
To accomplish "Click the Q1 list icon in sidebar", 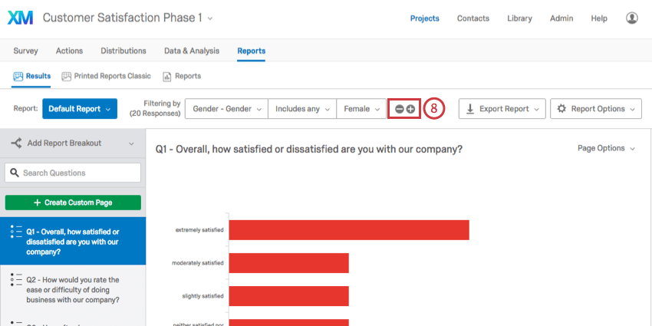I will click(x=16, y=232).
